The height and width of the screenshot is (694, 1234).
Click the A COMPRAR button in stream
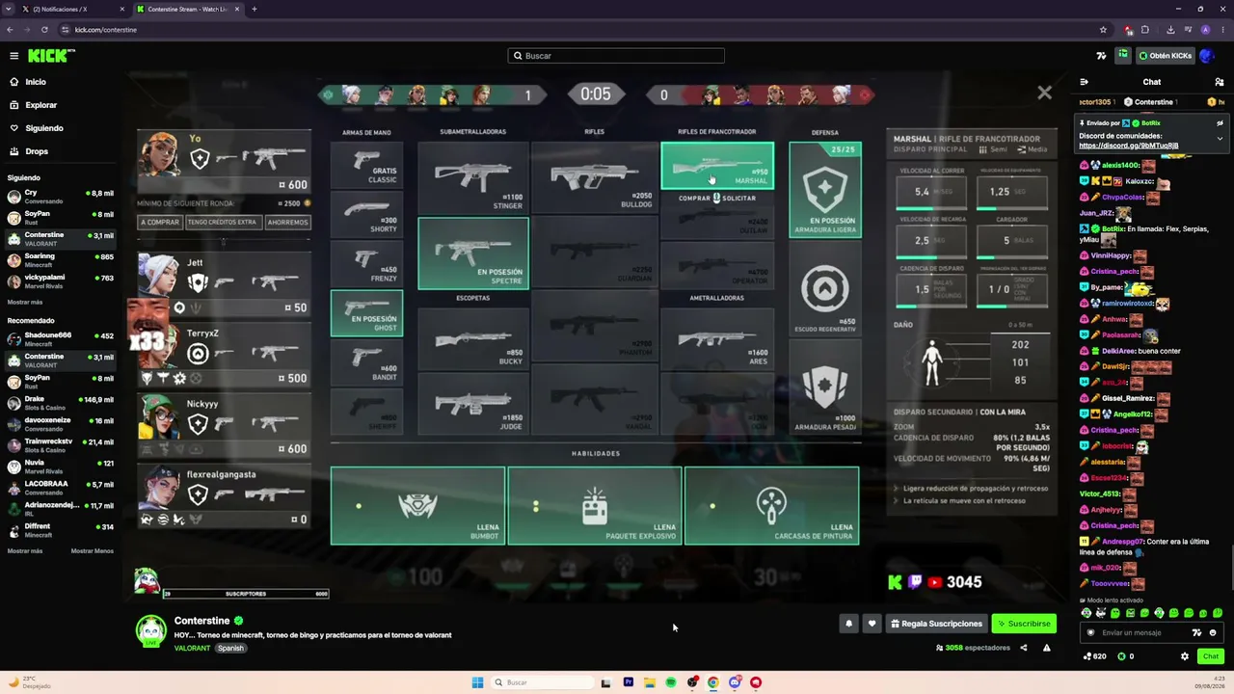[160, 222]
